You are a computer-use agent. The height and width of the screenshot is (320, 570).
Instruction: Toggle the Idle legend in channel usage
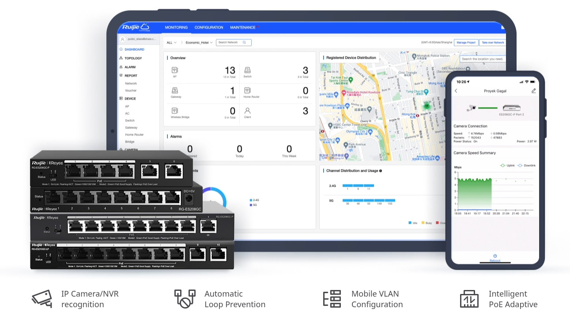(413, 223)
